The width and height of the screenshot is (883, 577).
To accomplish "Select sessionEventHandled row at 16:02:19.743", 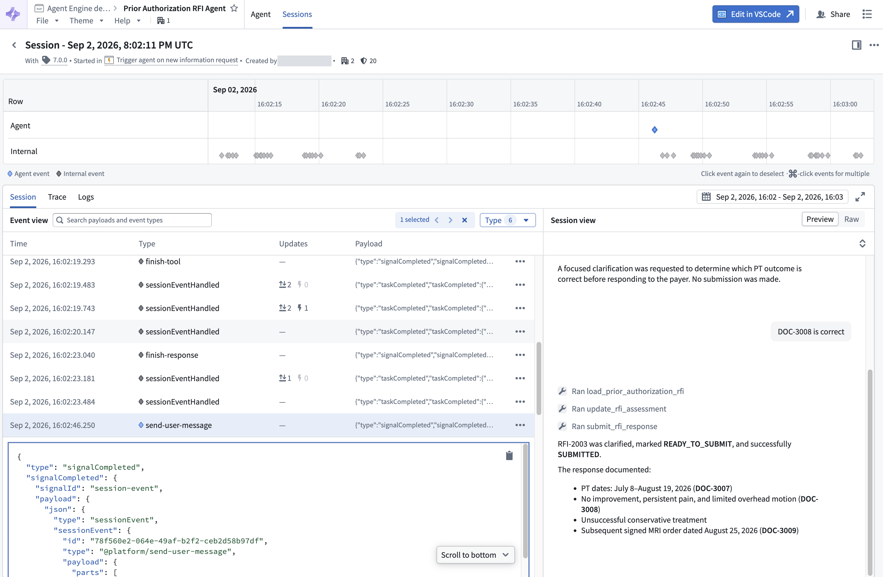I will click(x=269, y=308).
